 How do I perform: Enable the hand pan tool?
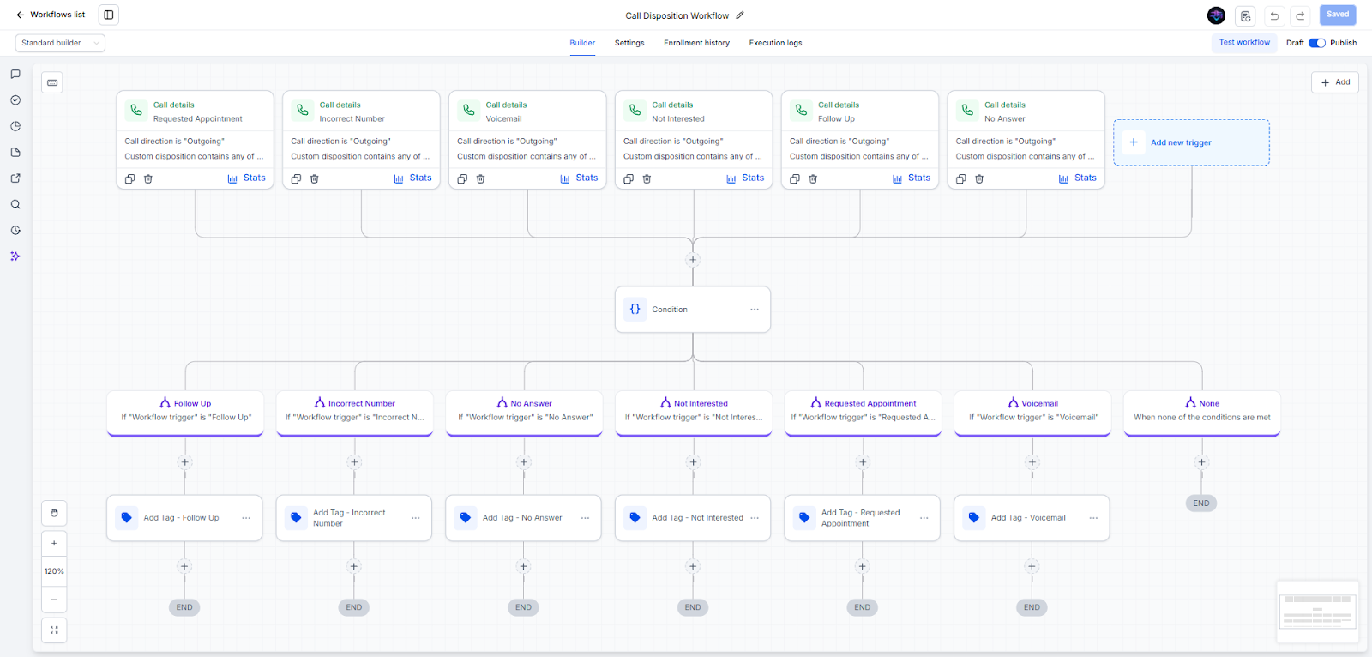click(x=54, y=513)
